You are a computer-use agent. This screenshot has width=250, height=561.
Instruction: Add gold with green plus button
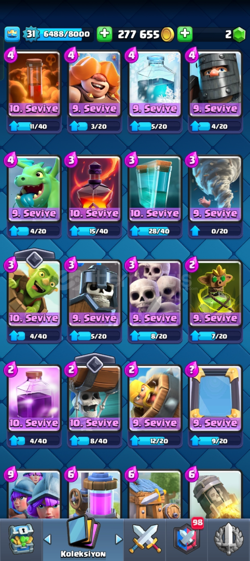point(104,34)
